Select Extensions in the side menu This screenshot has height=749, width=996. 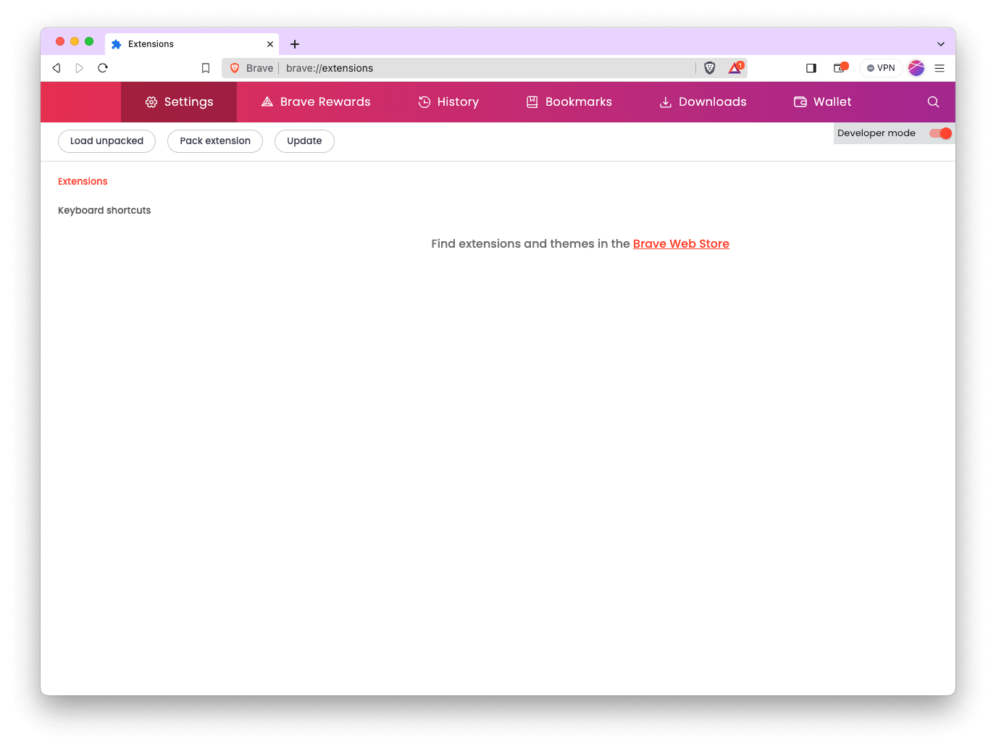[83, 182]
